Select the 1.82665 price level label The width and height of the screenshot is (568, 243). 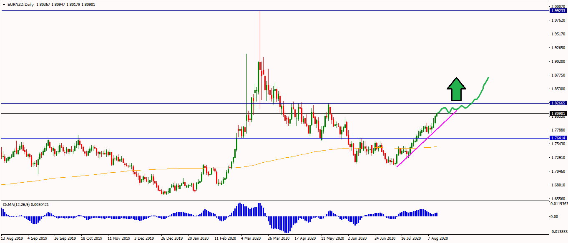point(558,103)
